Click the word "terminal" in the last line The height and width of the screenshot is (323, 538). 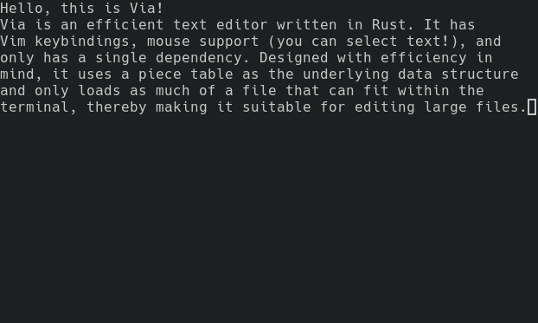[x=35, y=107]
